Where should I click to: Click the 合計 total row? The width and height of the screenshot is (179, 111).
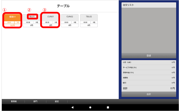point(149,88)
